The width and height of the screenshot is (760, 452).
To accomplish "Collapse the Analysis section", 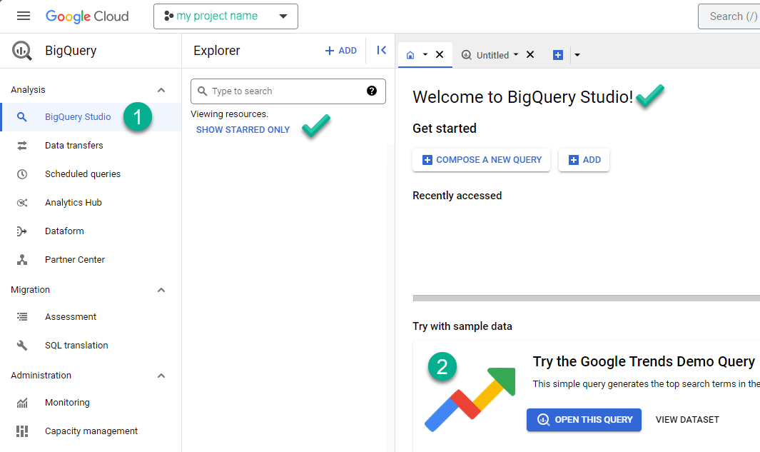I will click(161, 90).
